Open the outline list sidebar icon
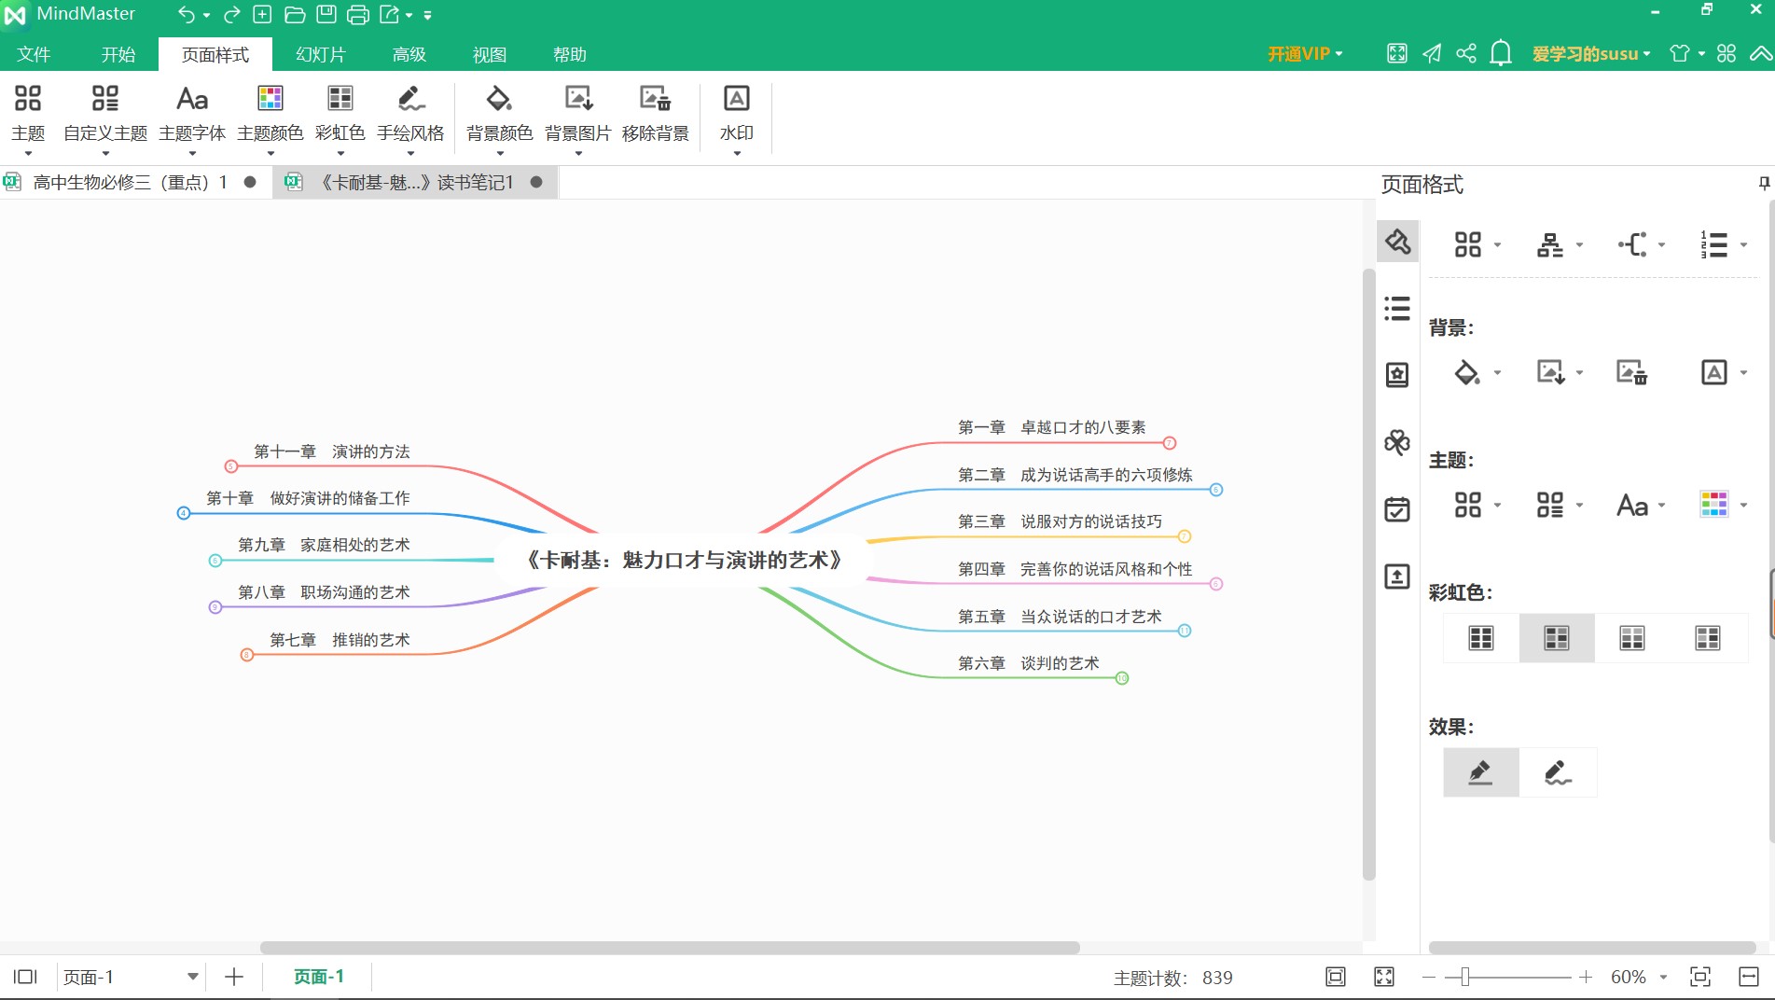The width and height of the screenshot is (1775, 1000). pyautogui.click(x=1397, y=308)
